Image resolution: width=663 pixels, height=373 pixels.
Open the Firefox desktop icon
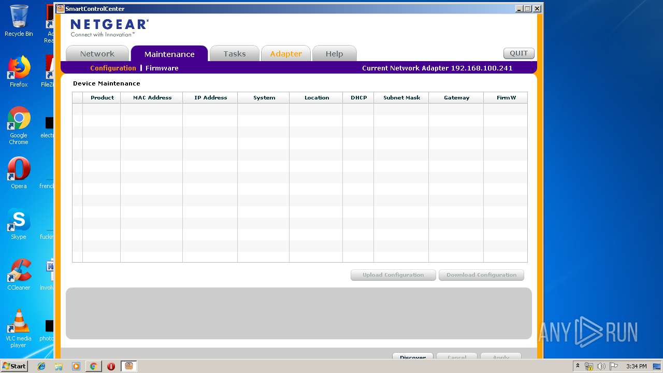coord(19,71)
